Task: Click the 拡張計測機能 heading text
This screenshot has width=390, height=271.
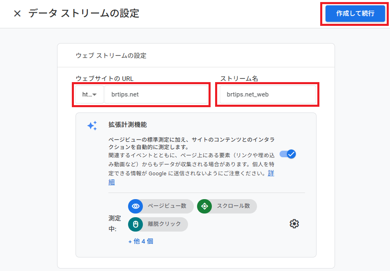Action: click(x=128, y=124)
